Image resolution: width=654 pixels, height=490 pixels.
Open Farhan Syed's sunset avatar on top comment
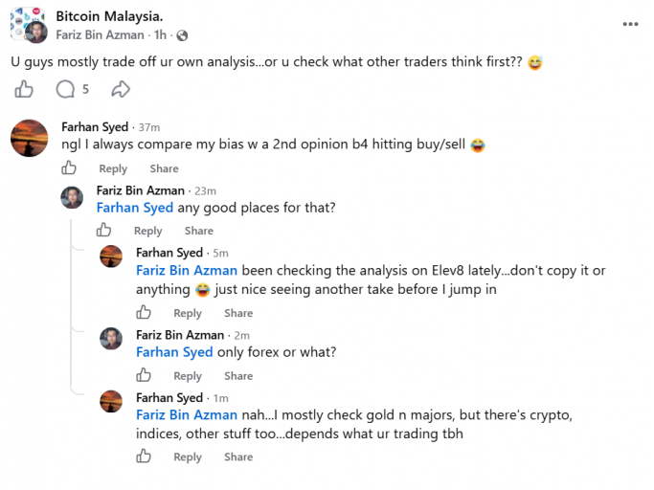point(29,138)
